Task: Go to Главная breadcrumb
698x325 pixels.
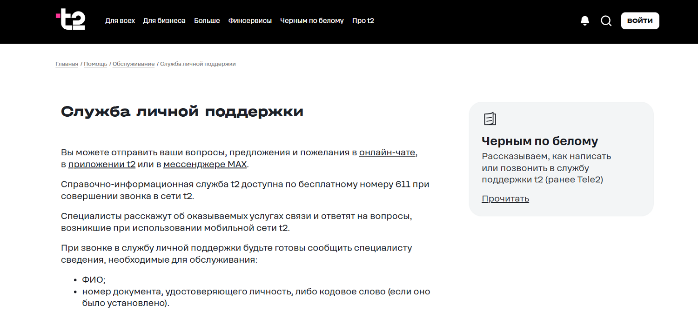Action: (67, 64)
